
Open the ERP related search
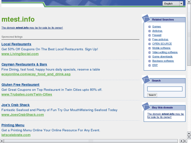(x=155, y=65)
